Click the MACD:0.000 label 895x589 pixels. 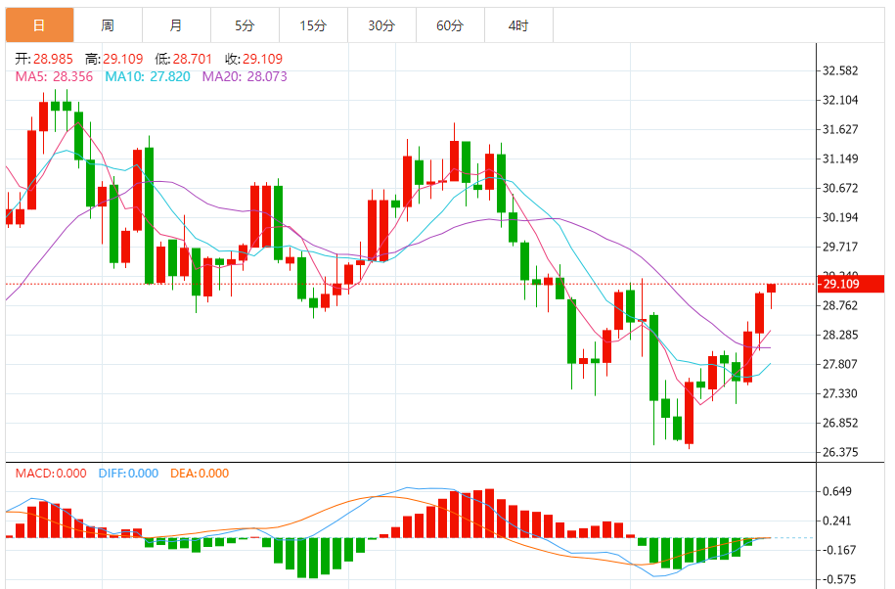pyautogui.click(x=51, y=474)
